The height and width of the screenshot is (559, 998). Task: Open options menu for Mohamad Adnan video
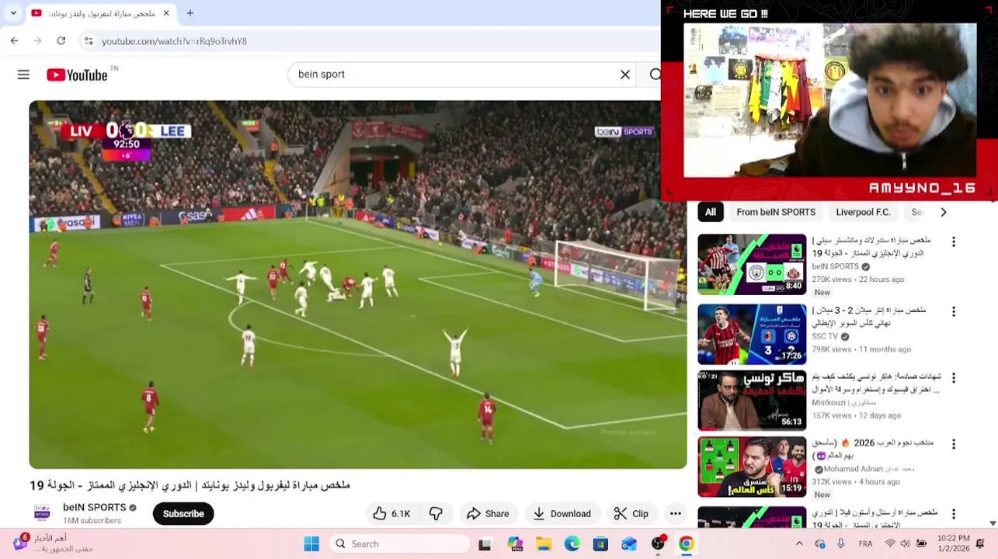[x=954, y=444]
